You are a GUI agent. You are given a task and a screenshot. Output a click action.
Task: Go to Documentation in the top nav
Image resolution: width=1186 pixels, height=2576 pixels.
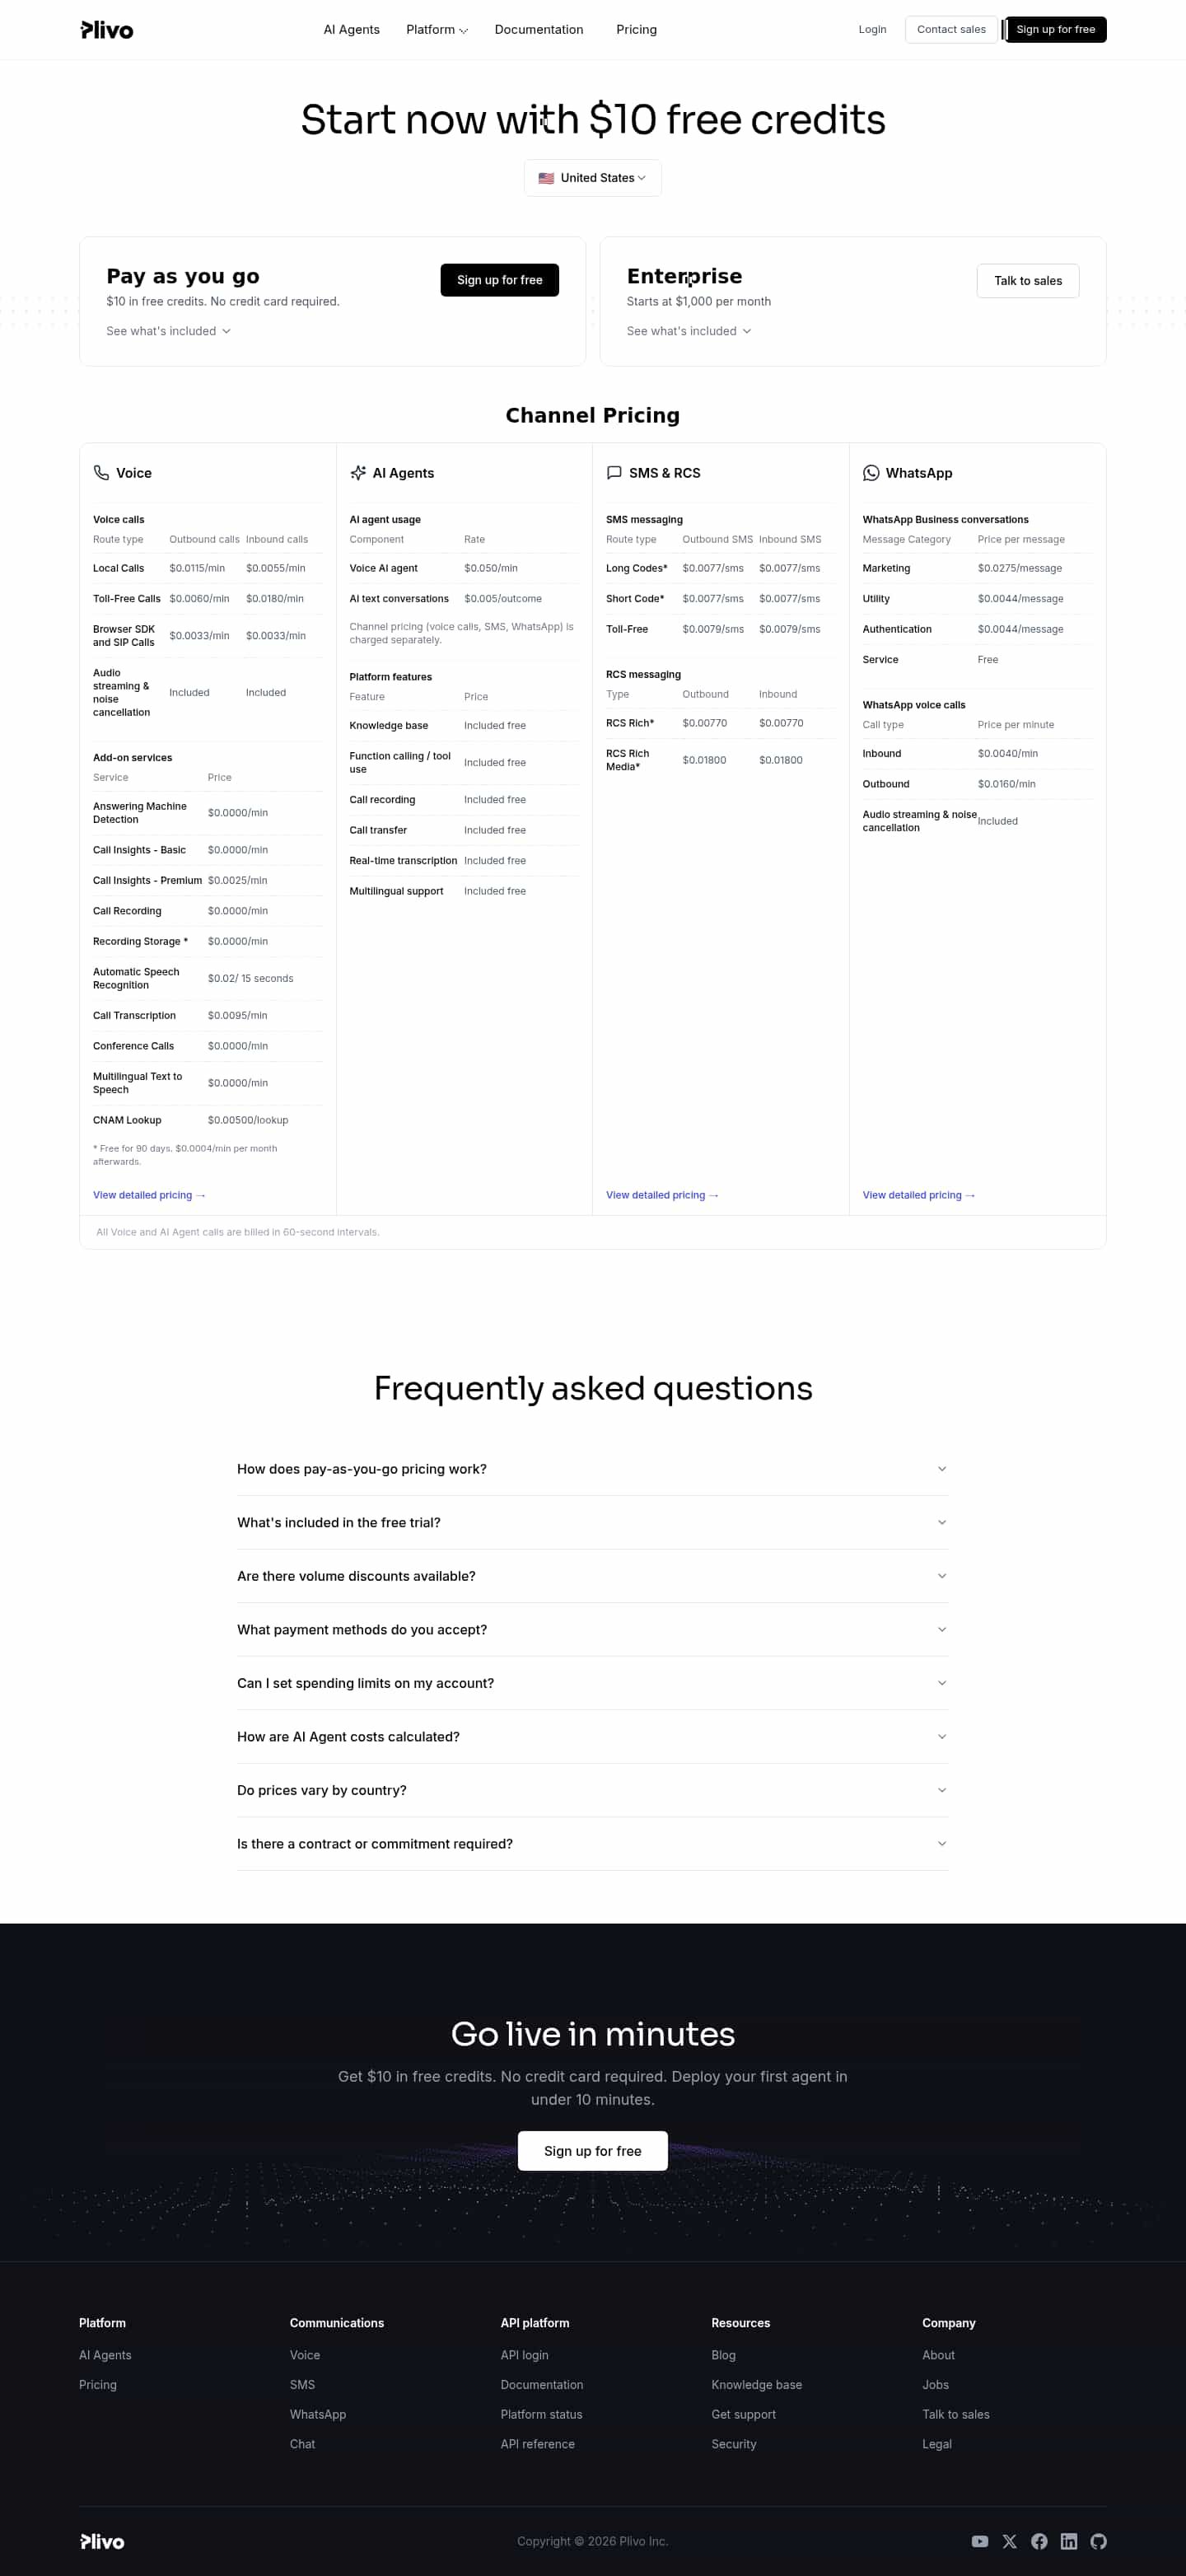[x=538, y=30]
